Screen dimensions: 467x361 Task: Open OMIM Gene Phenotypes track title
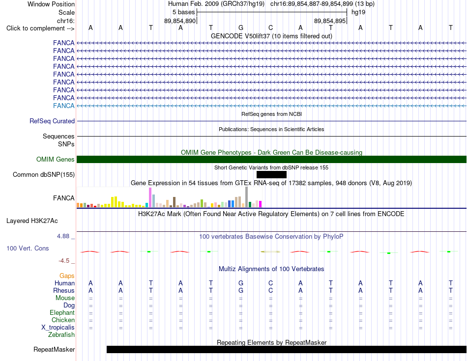(x=271, y=152)
